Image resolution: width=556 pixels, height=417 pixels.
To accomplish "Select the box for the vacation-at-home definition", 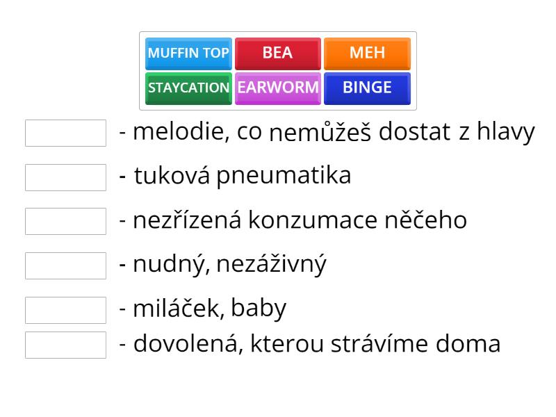I will click(65, 343).
